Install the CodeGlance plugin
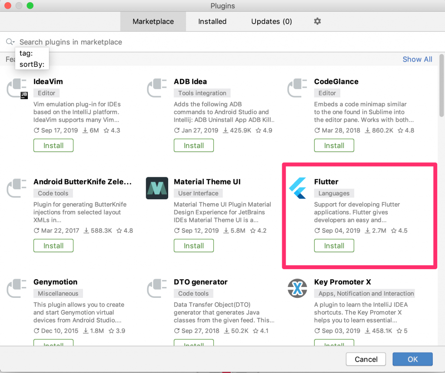Image resolution: width=445 pixels, height=373 pixels. (x=334, y=145)
